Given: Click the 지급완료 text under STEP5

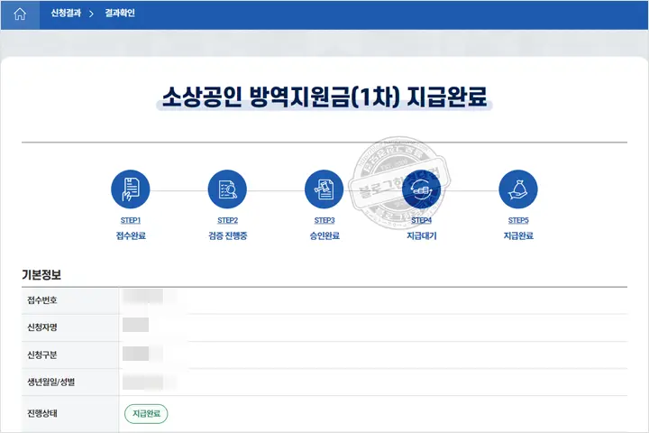Looking at the screenshot, I should click(518, 235).
